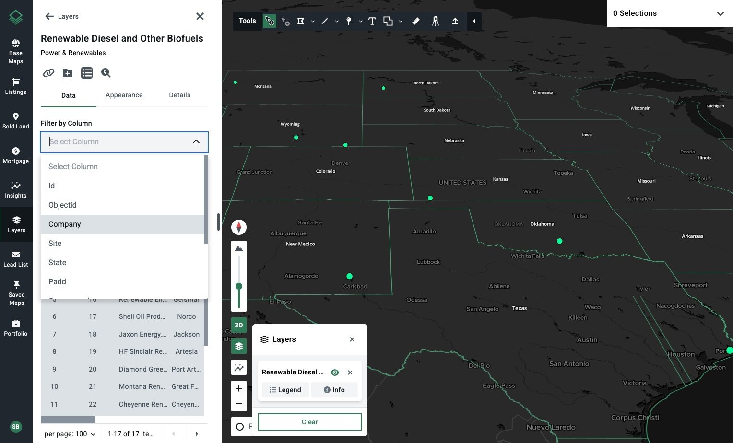The width and height of the screenshot is (733, 443).
Task: Open the Insights sidebar section
Action: pyautogui.click(x=16, y=190)
